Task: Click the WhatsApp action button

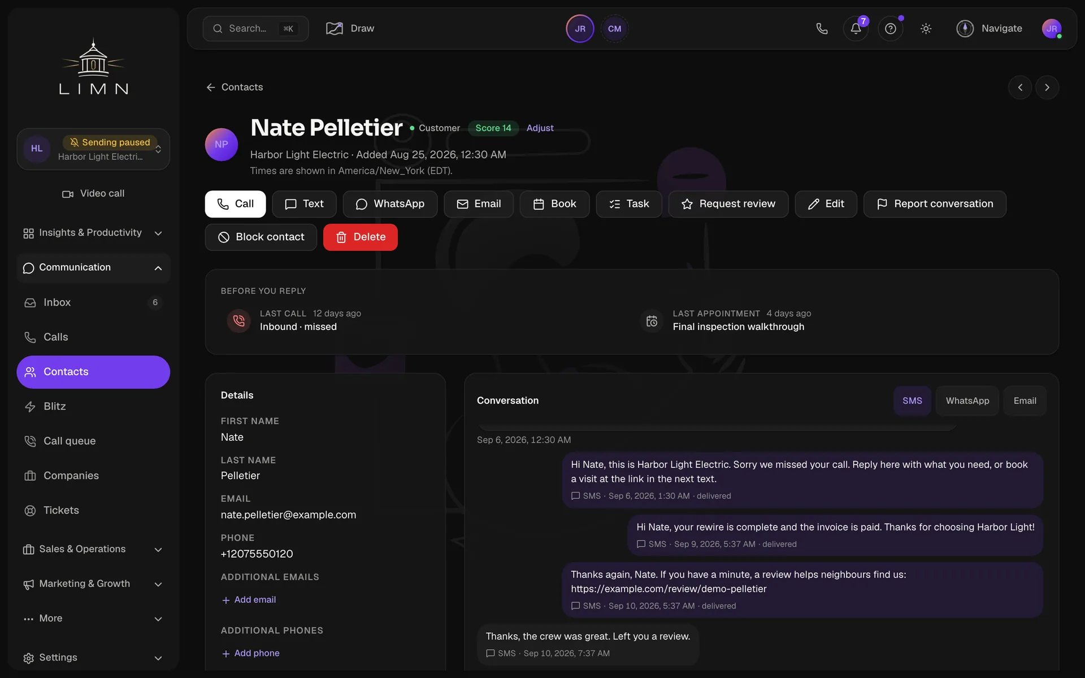Action: [390, 204]
